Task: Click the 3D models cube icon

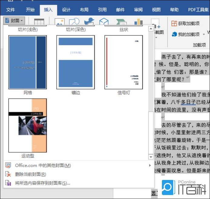Action: 104,22
